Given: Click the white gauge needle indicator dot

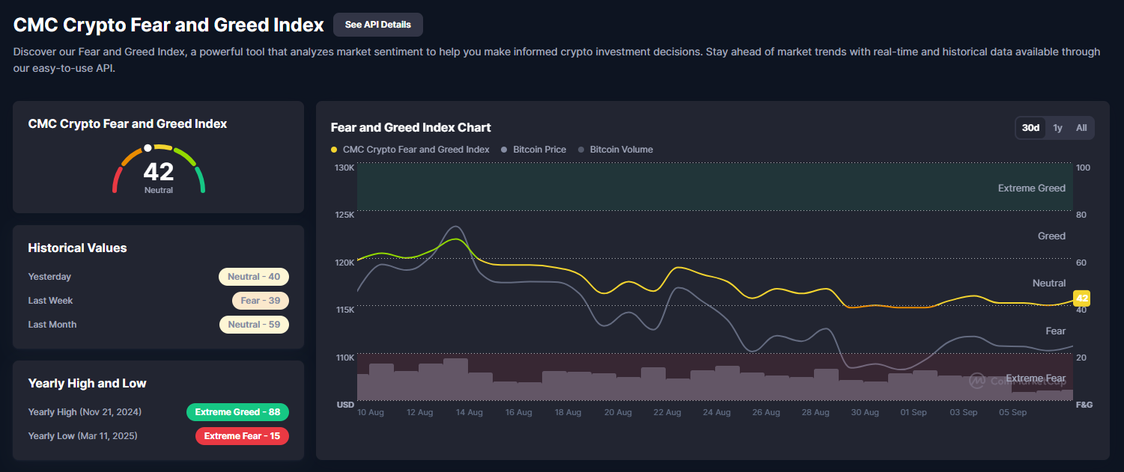Looking at the screenshot, I should click(x=148, y=148).
